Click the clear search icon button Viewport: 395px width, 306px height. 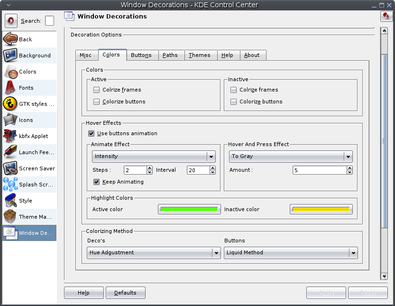click(11, 21)
